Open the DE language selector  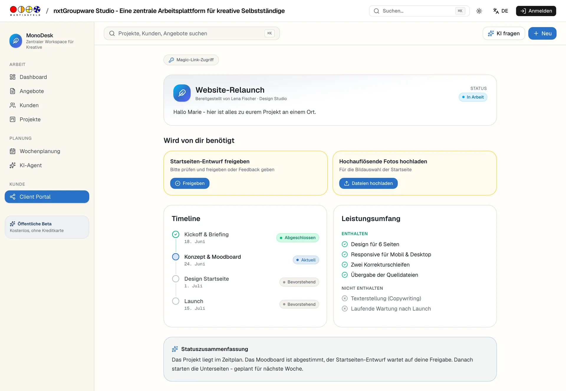[x=501, y=11]
